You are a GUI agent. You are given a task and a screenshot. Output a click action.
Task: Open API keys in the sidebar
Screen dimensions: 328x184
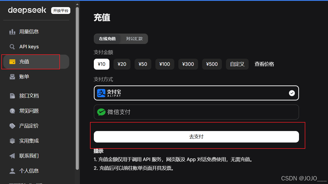pos(36,47)
